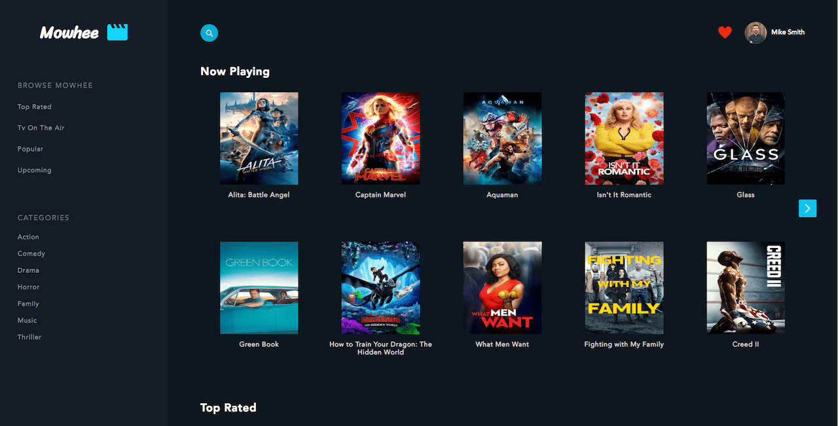This screenshot has height=426, width=838.
Task: Select Popular from Browse Mowhee
Action: coord(30,149)
